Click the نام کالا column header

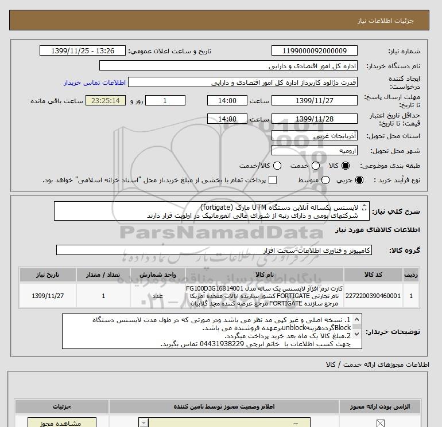(265, 275)
